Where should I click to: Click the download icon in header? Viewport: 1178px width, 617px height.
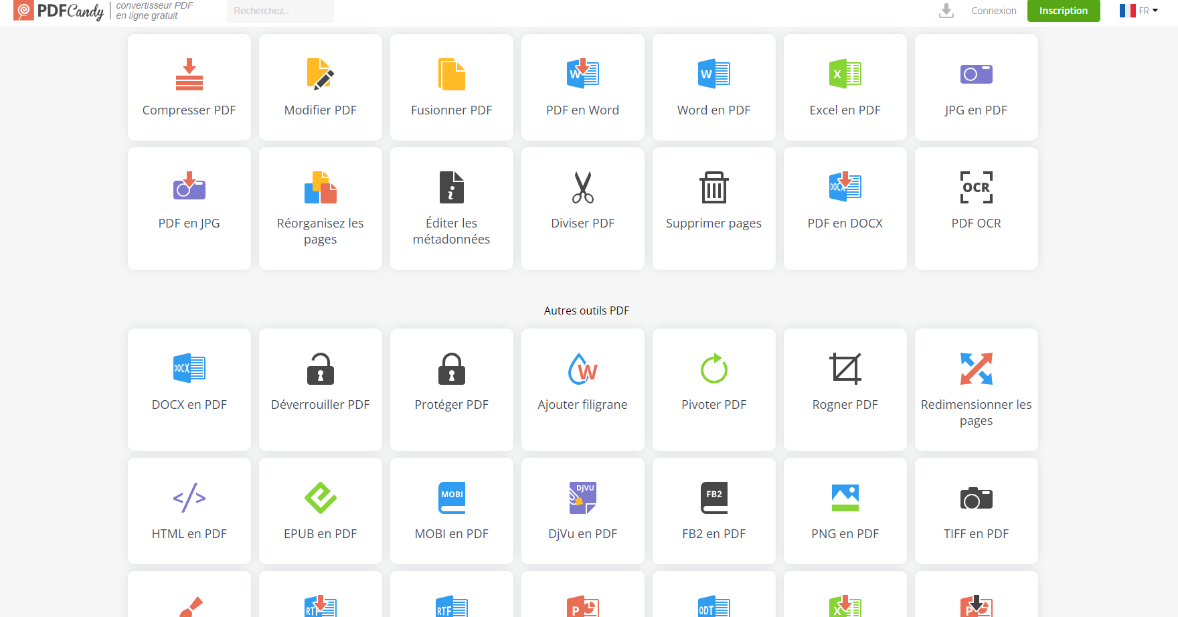click(x=946, y=11)
